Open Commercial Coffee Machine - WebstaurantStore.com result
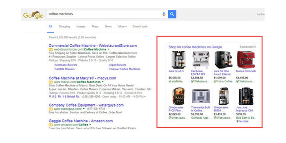This screenshot has width=286, height=143. (x=93, y=46)
